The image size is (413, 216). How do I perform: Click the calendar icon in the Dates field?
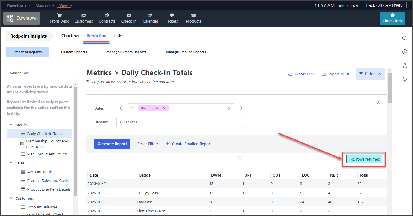pos(133,108)
